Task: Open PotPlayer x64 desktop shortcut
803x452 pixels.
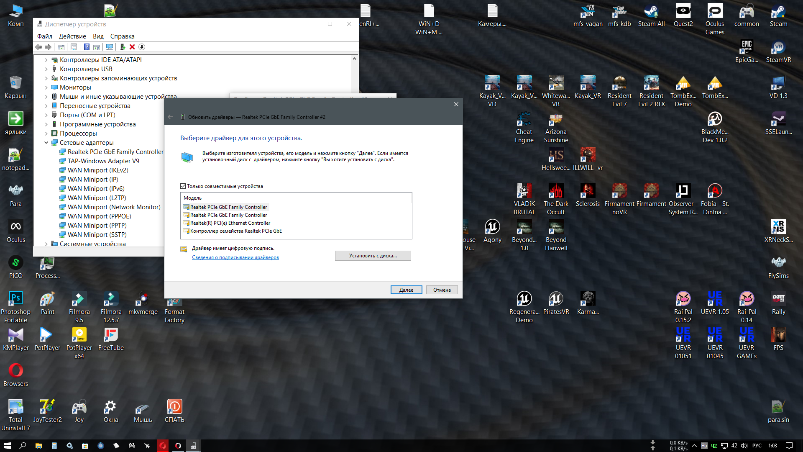Action: pos(79,344)
